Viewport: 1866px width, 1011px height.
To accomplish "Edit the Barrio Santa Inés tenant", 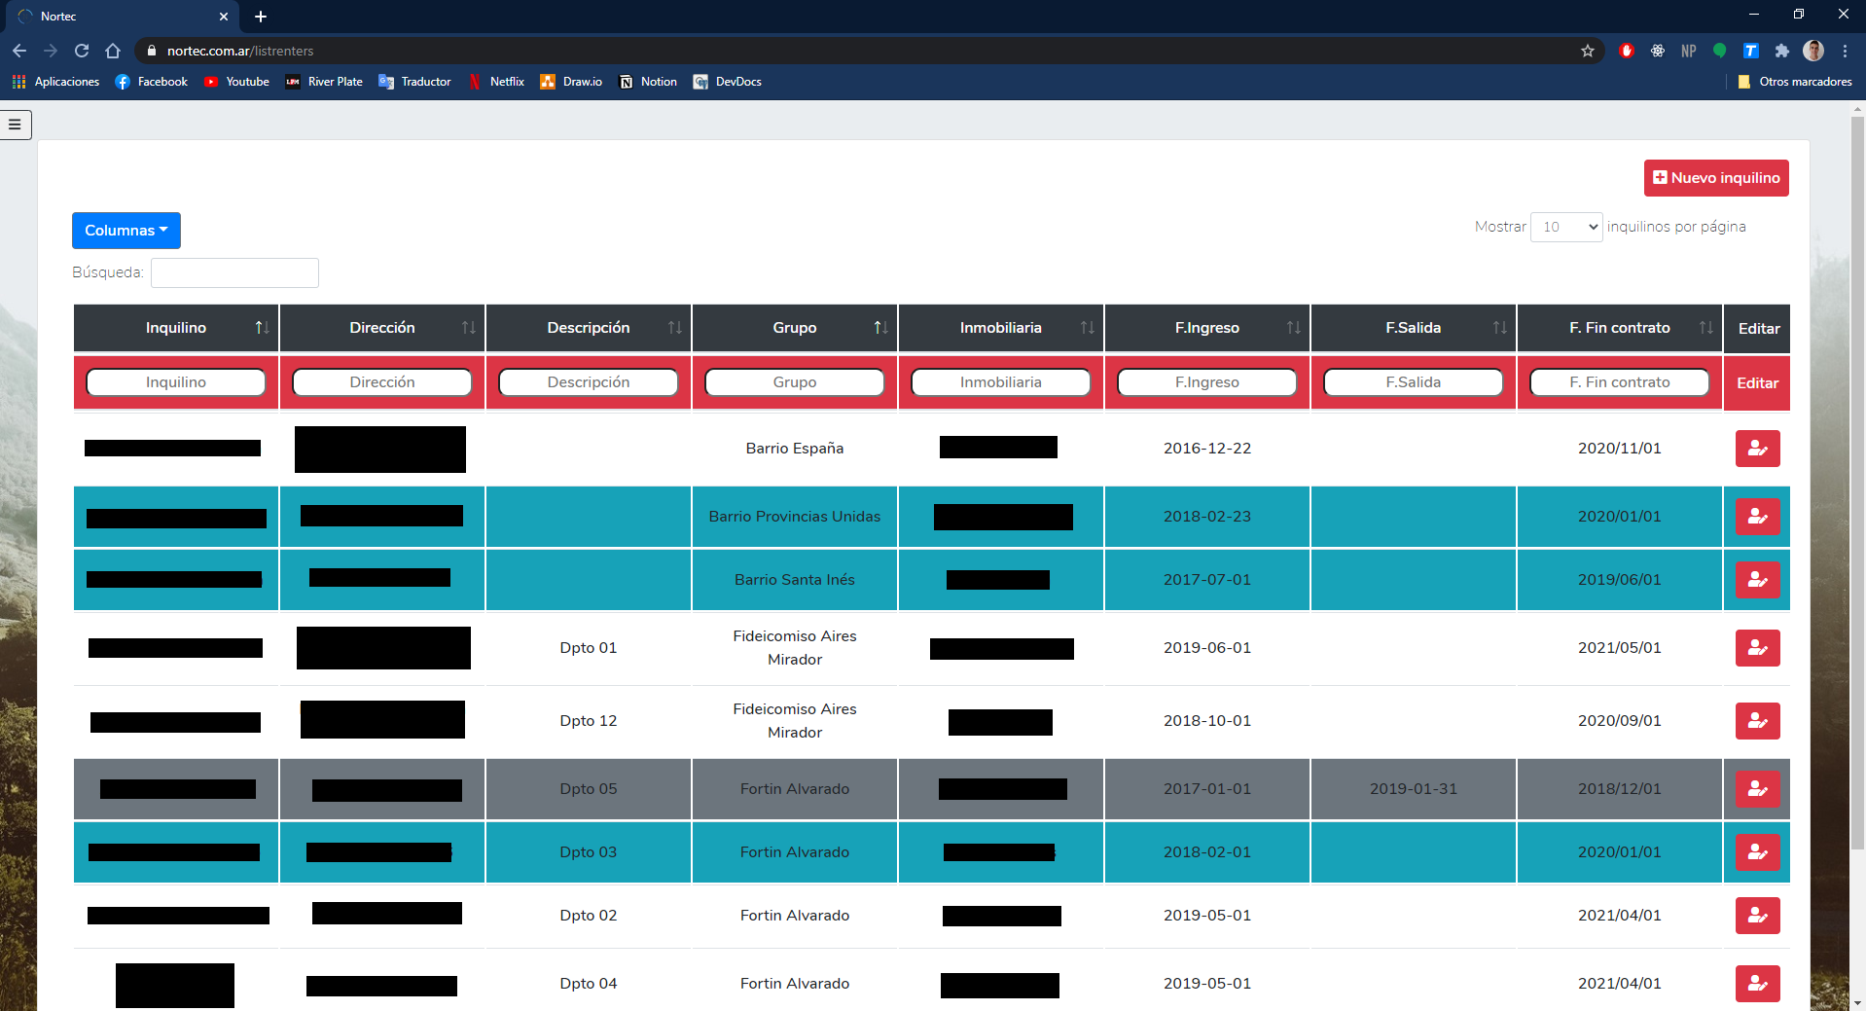I will (x=1757, y=580).
